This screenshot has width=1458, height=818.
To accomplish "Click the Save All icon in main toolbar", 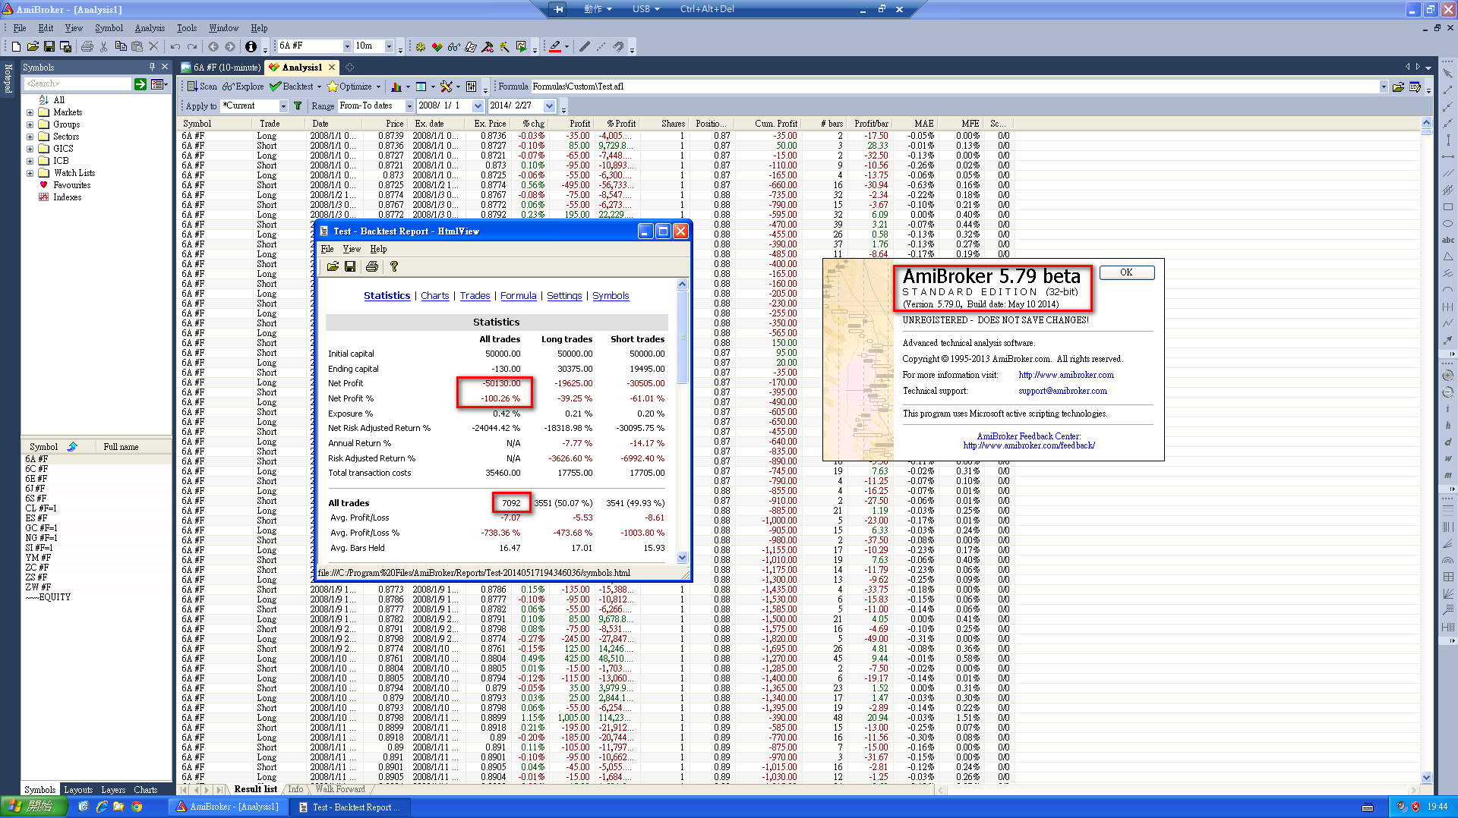I will (66, 46).
